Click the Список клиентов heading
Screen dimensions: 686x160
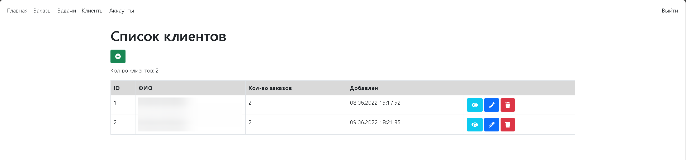(168, 36)
